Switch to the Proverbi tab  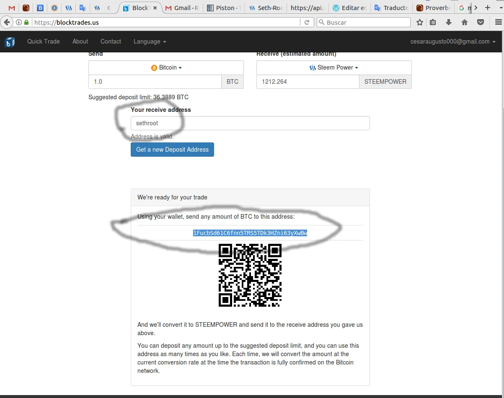click(434, 8)
